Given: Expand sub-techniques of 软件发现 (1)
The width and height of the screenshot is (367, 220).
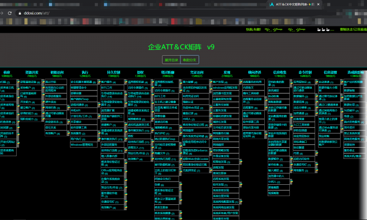Looking at the screenshot, I should click(241, 185).
